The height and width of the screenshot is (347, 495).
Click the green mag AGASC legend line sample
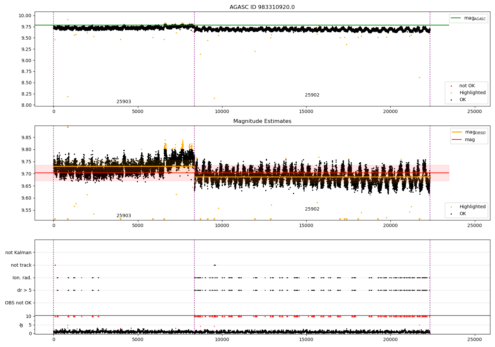point(456,18)
